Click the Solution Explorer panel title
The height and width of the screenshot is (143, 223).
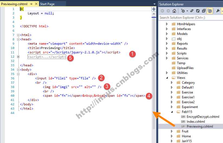tap(171, 4)
